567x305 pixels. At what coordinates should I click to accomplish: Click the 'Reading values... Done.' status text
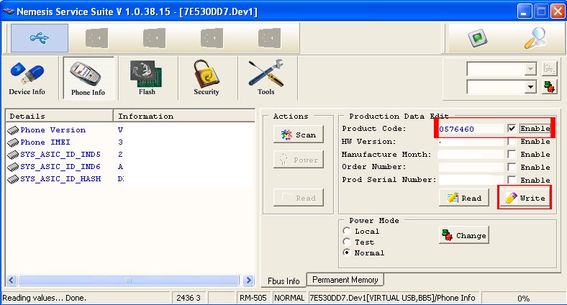click(x=45, y=298)
